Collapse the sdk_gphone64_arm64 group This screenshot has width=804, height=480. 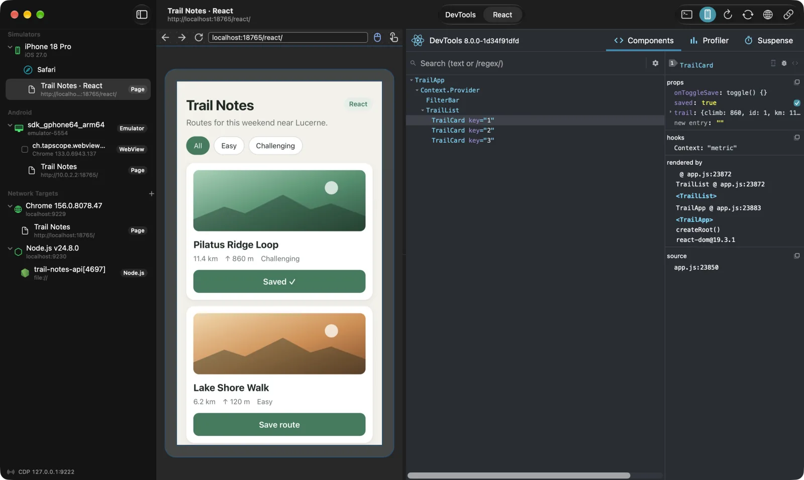10,125
